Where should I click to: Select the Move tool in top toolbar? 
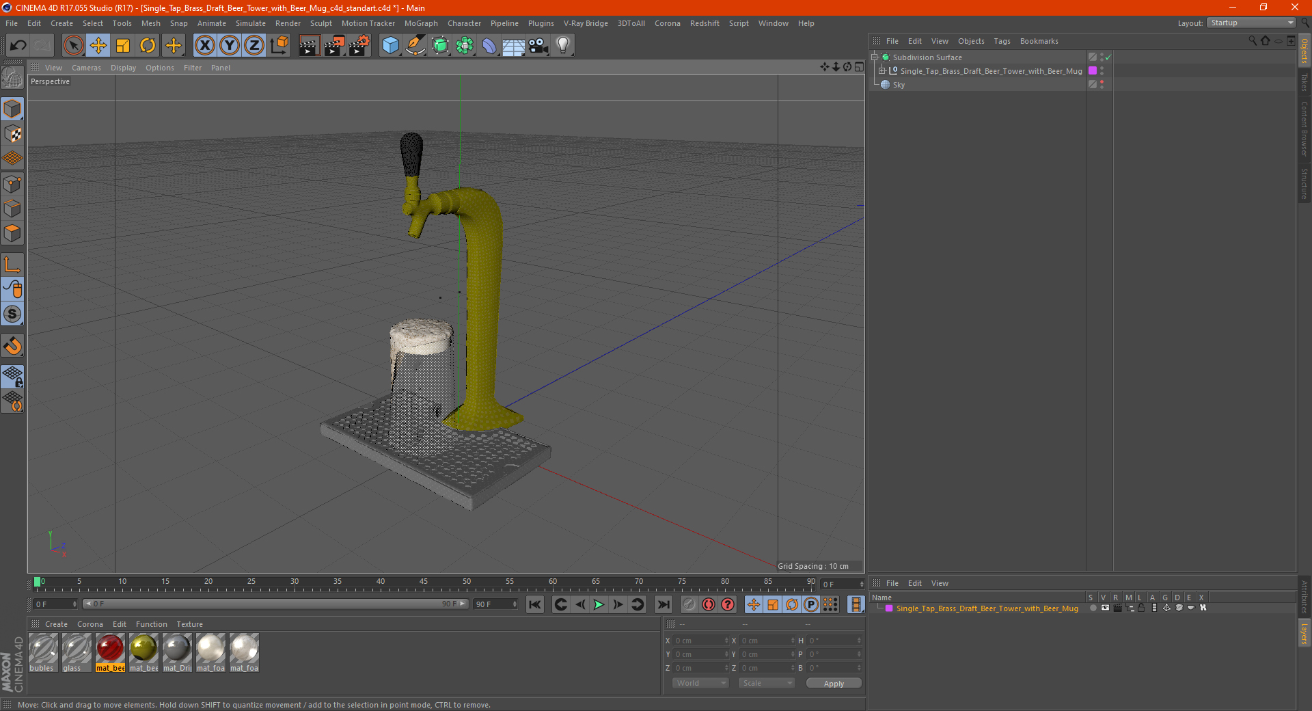click(x=98, y=46)
